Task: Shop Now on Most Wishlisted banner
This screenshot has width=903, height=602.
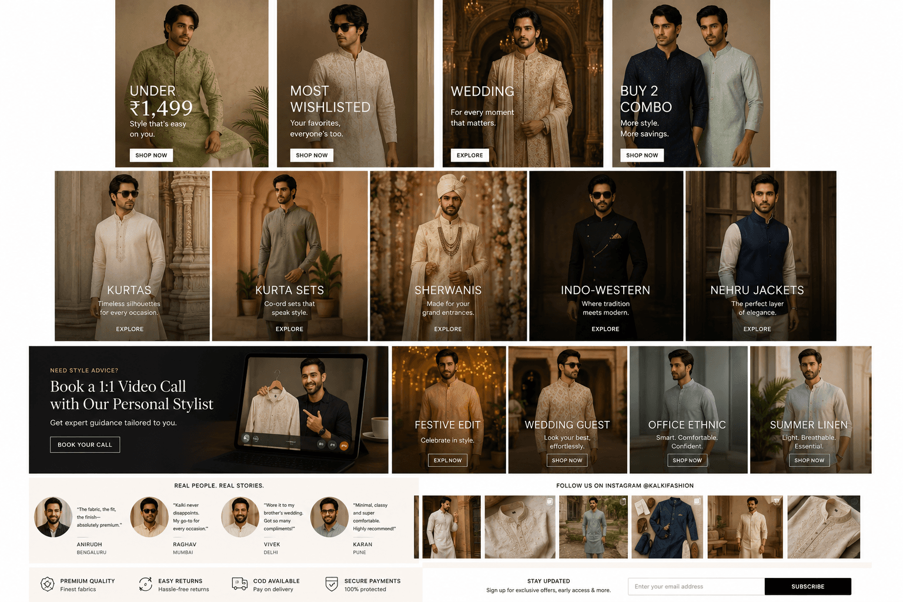Action: [x=312, y=155]
